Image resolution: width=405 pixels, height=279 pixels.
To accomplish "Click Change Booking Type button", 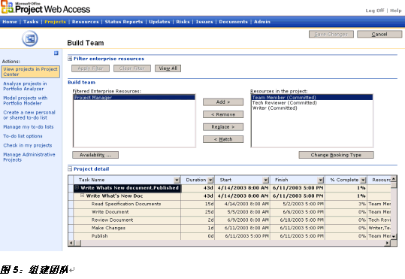I will pos(336,155).
